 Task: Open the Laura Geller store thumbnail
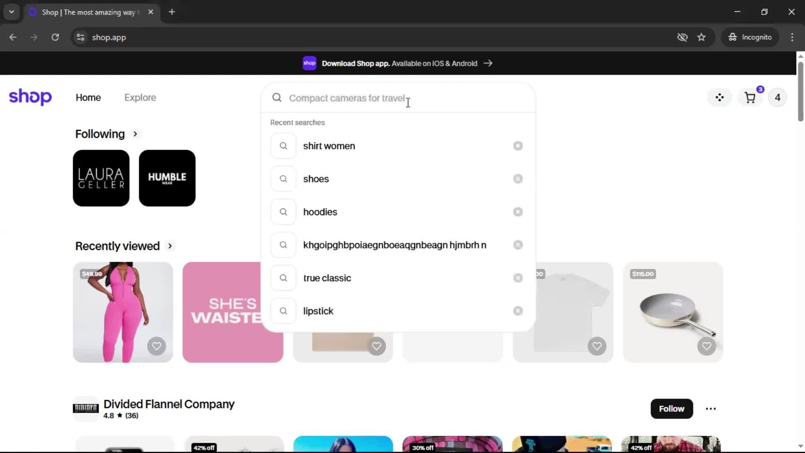[101, 178]
